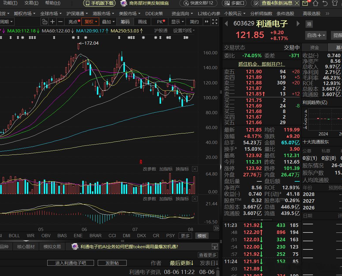342x276 pixels.
Task: Click the double-arrow expand toolbar icon
Action: pyautogui.click(x=207, y=22)
